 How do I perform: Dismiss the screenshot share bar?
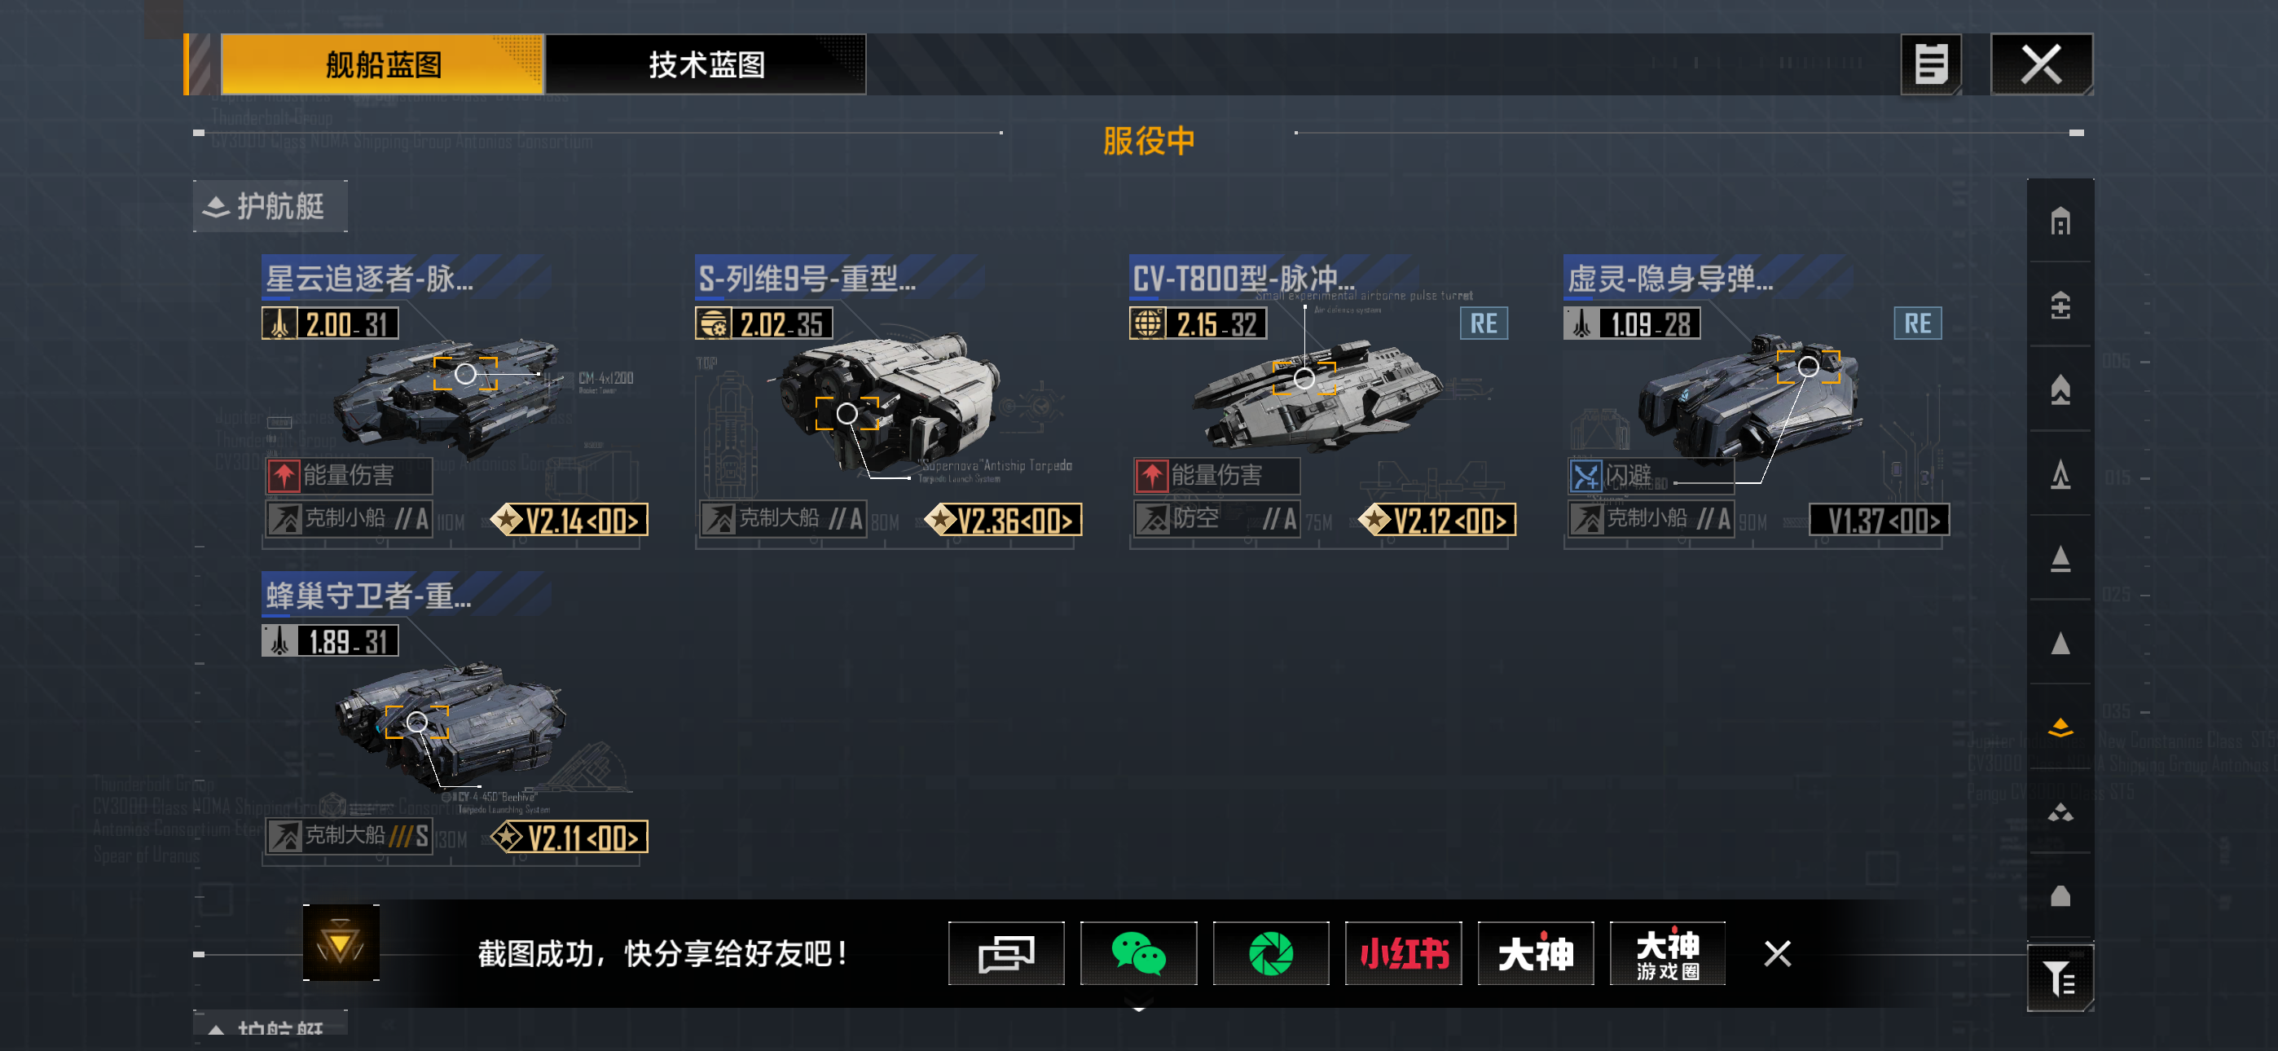click(x=1777, y=954)
